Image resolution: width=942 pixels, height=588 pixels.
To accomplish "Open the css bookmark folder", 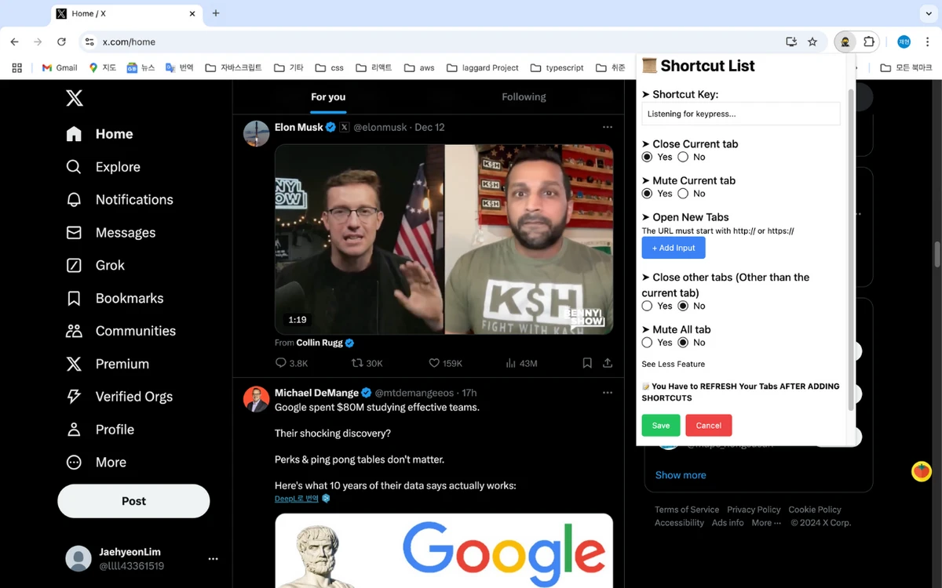I will pyautogui.click(x=329, y=68).
